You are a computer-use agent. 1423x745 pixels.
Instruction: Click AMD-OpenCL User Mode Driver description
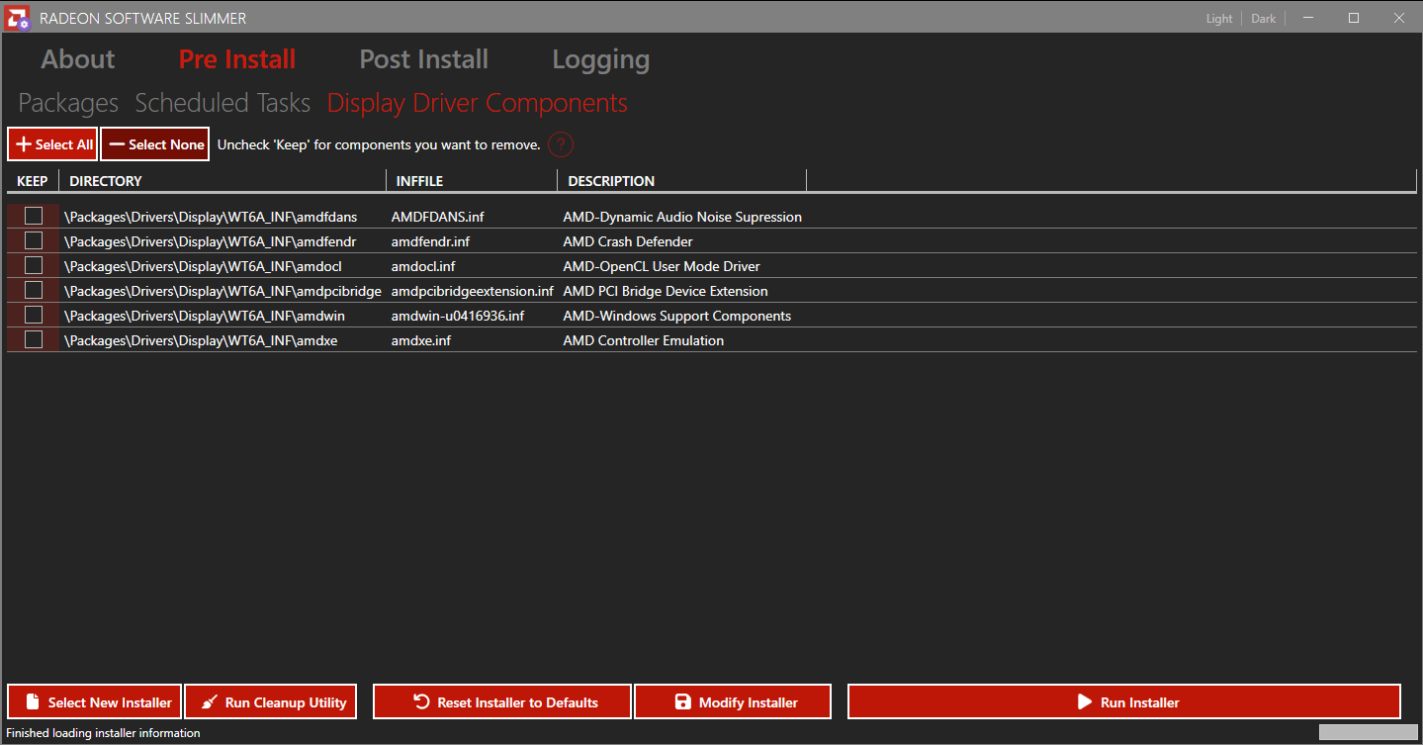662,266
